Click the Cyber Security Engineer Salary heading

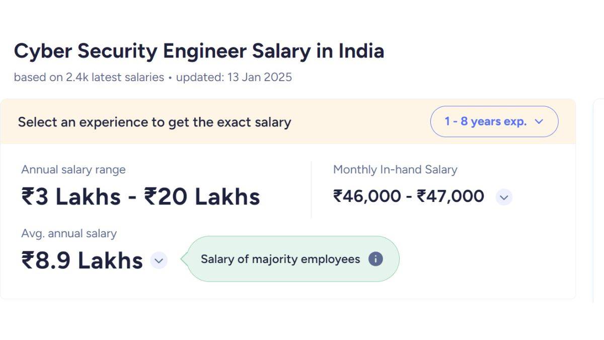199,50
